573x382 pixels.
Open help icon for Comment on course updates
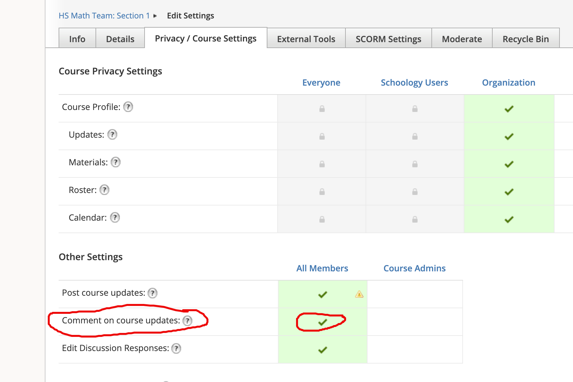pos(187,320)
